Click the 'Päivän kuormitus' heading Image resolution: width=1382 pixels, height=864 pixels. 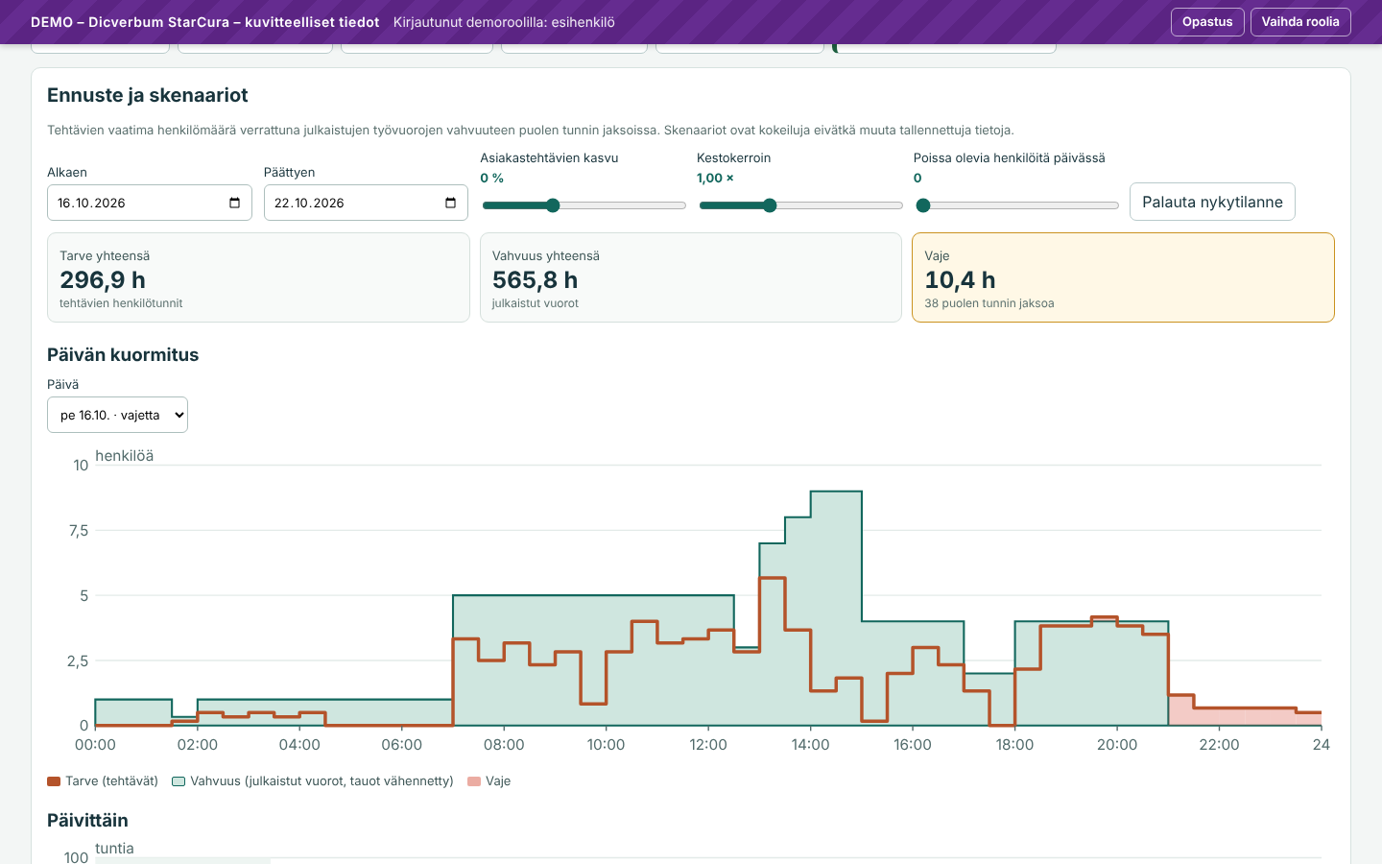tap(123, 354)
